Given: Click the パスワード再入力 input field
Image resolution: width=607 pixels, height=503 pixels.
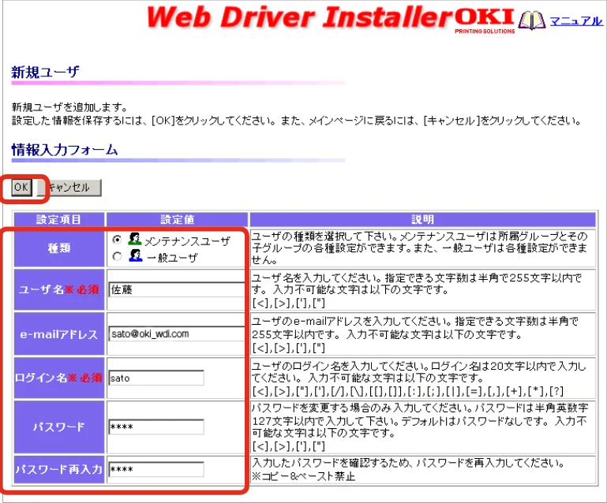Looking at the screenshot, I should 156,469.
